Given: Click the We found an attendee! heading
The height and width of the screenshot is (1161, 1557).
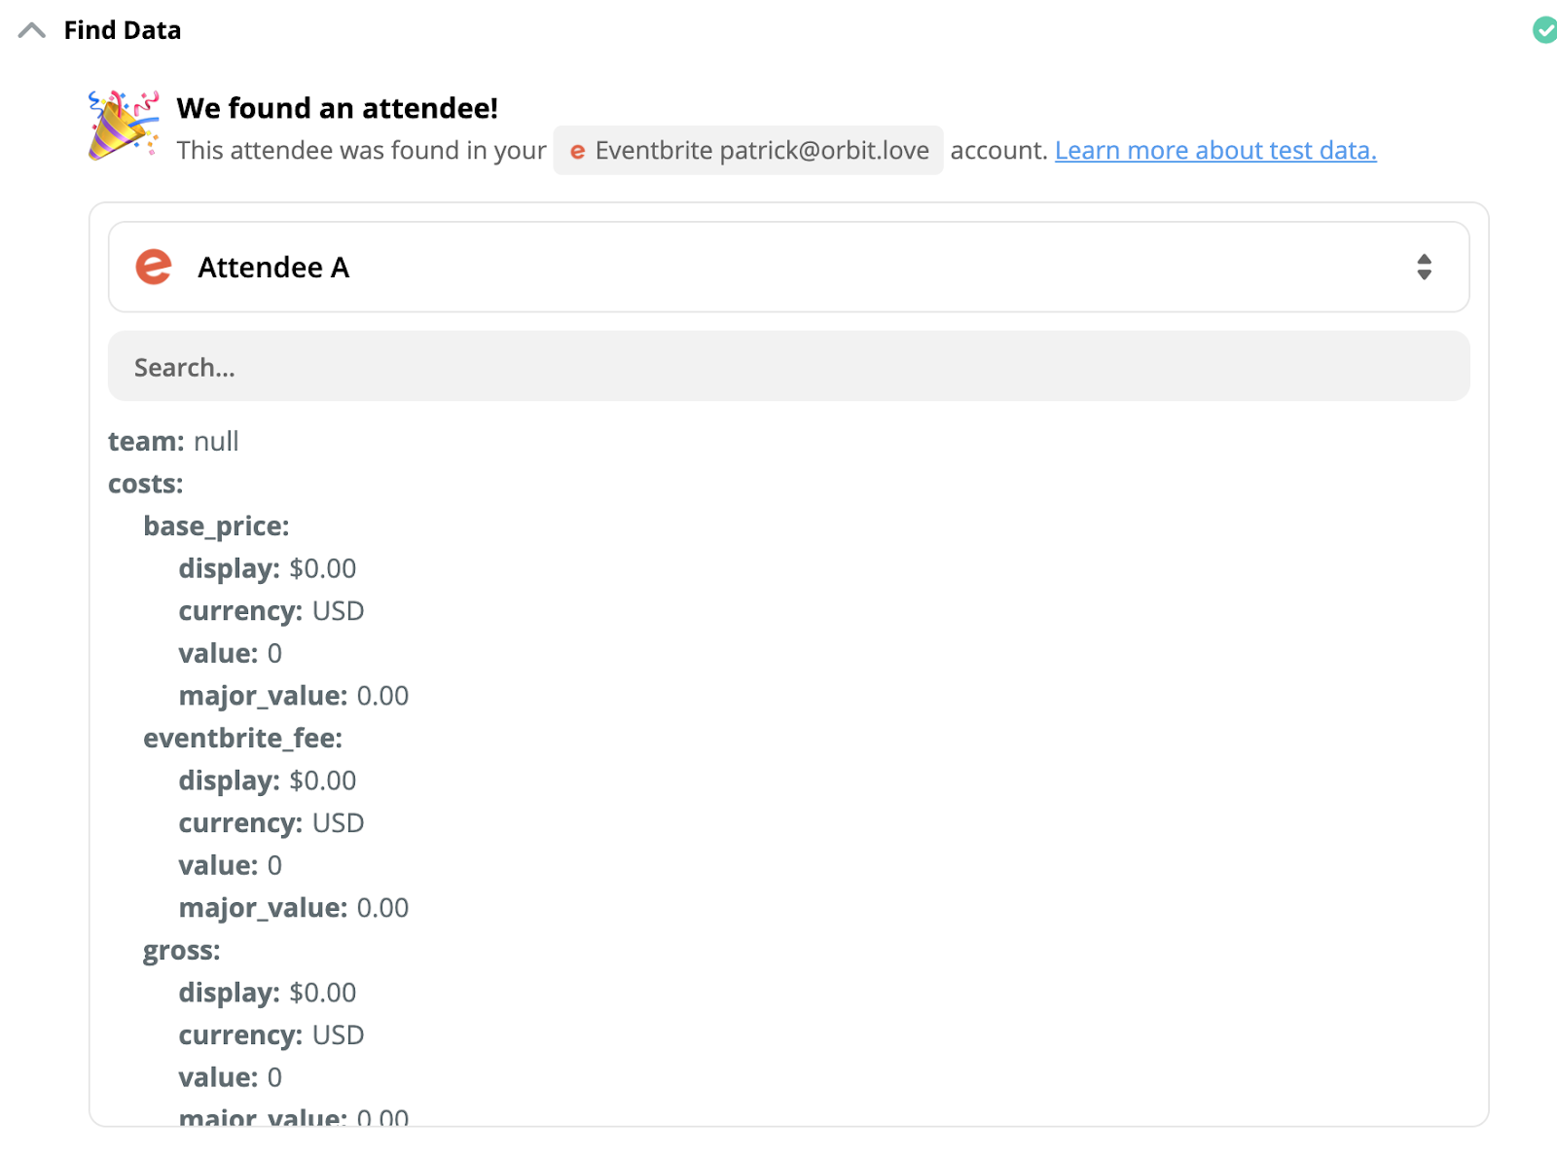Looking at the screenshot, I should click(x=337, y=108).
